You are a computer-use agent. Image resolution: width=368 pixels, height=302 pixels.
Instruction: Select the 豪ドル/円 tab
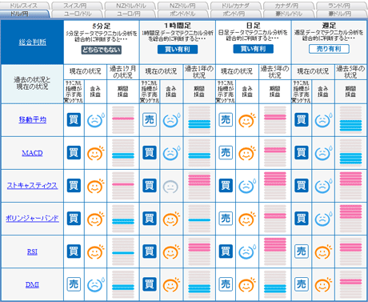point(342,14)
